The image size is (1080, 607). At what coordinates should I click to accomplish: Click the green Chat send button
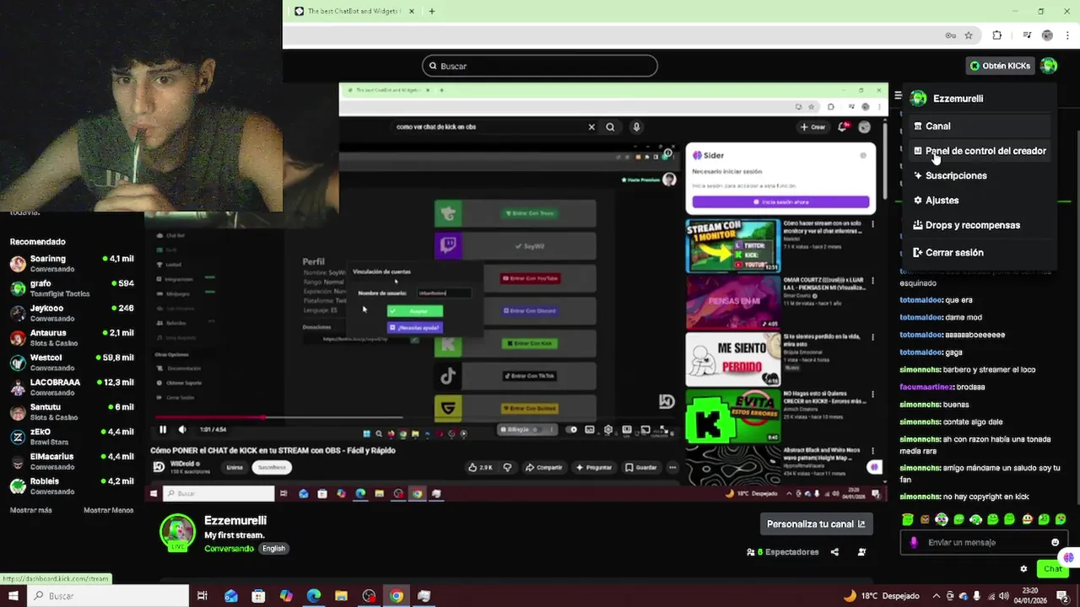1053,569
